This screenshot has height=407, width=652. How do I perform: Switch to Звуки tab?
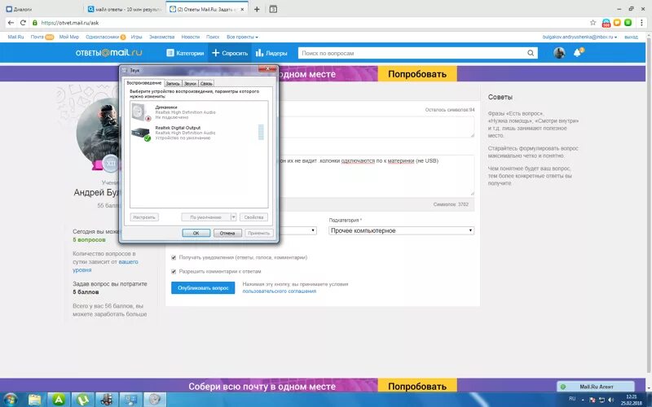[190, 84]
